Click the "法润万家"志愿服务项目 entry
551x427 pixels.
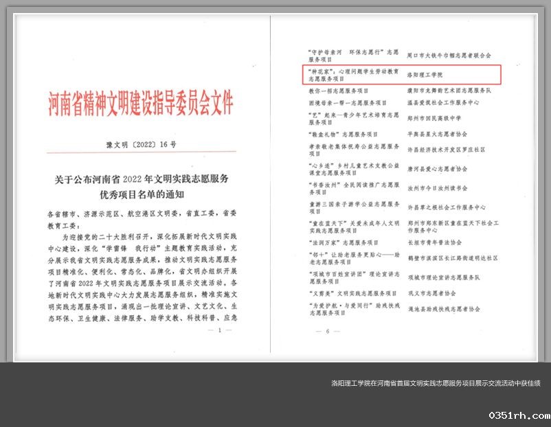344,242
